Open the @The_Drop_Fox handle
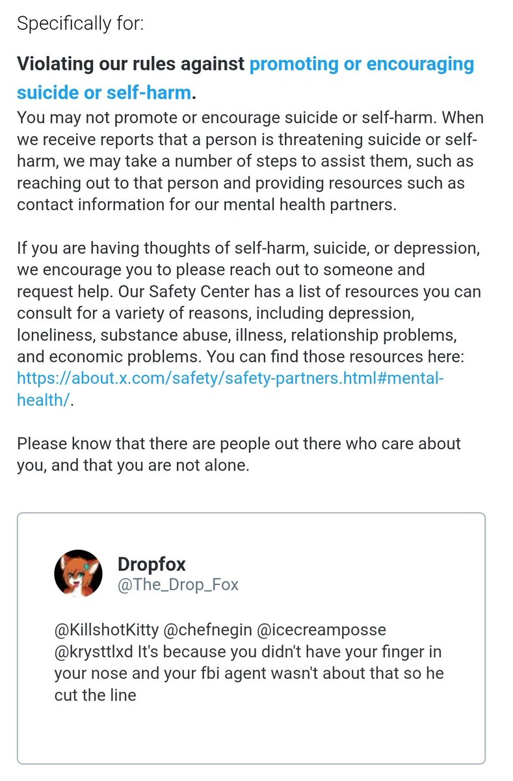The image size is (513, 781). [178, 584]
